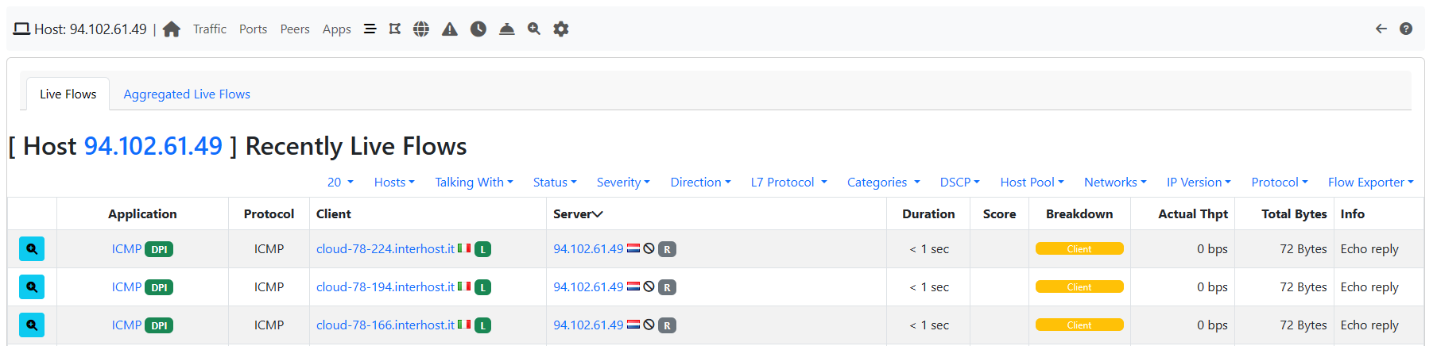
Task: Open client link cloud-78-166.interhost.it
Action: click(385, 325)
